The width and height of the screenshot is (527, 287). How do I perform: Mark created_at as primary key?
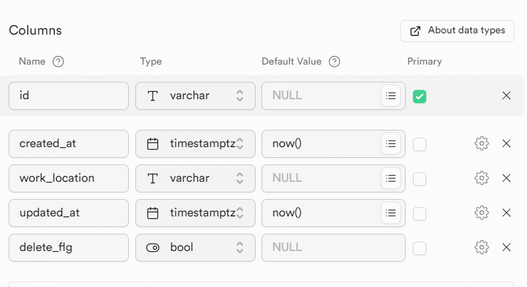click(420, 144)
